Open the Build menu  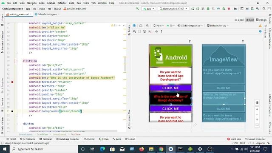[x=71, y=3]
